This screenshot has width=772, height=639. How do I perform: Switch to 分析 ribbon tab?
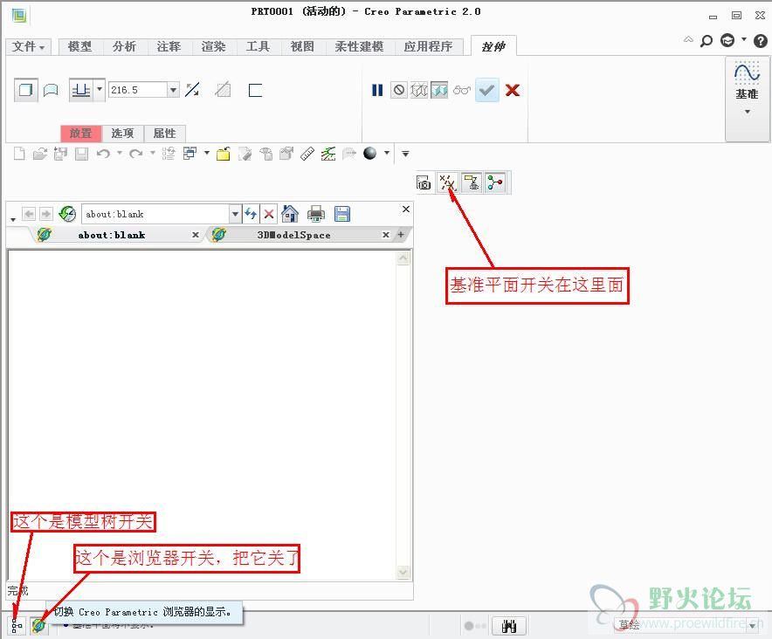(124, 47)
